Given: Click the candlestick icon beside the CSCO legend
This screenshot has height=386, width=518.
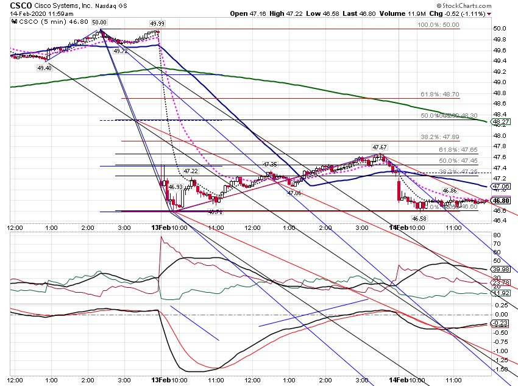Looking at the screenshot, I should point(14,22).
